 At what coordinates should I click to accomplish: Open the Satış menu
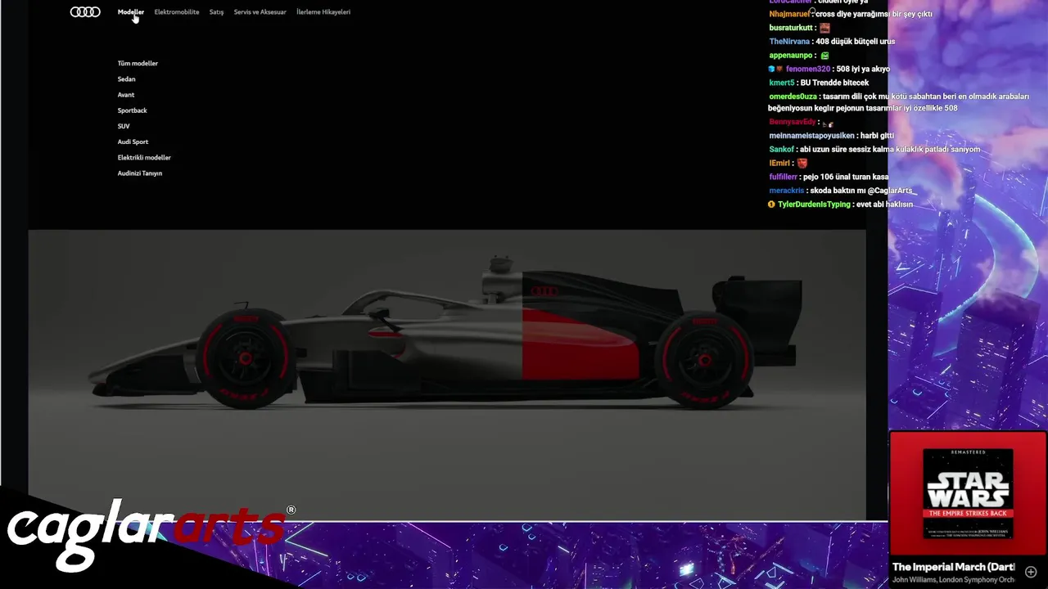pyautogui.click(x=216, y=12)
